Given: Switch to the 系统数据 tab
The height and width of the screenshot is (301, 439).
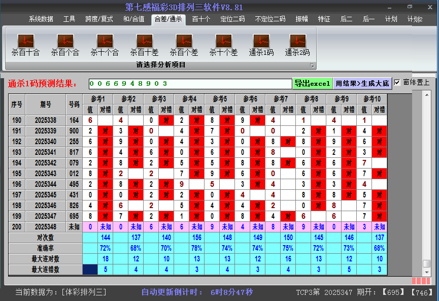Looking at the screenshot, I should [x=41, y=19].
